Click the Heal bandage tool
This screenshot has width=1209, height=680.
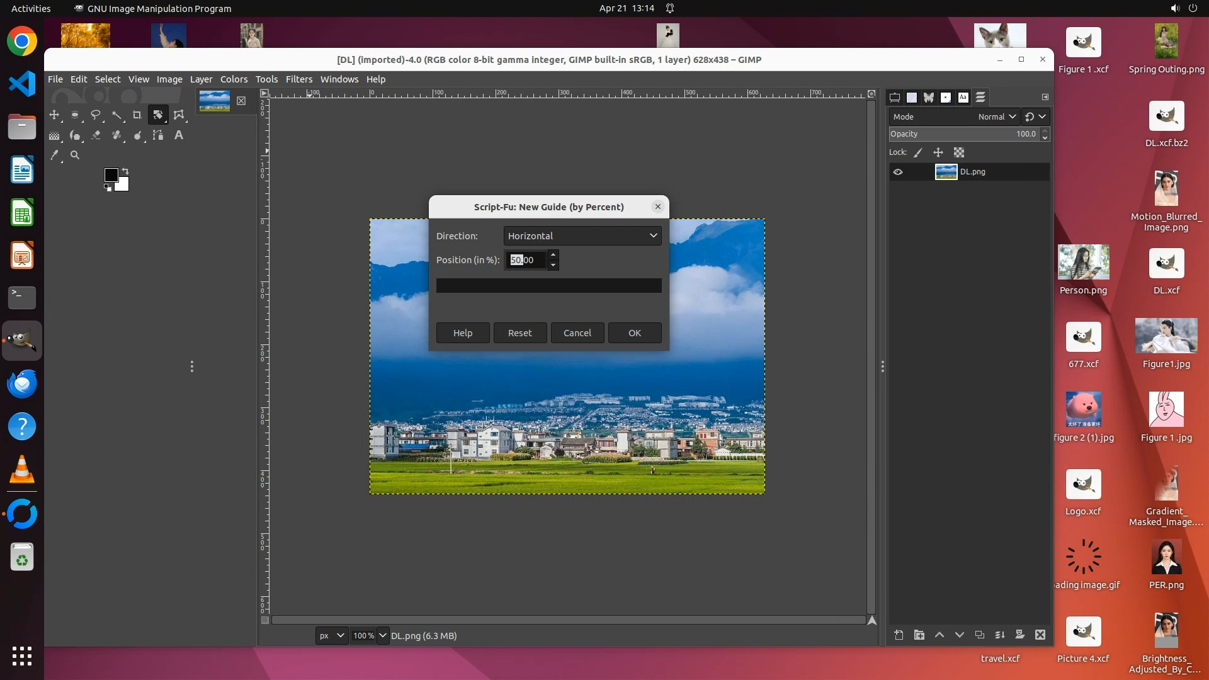tap(117, 135)
